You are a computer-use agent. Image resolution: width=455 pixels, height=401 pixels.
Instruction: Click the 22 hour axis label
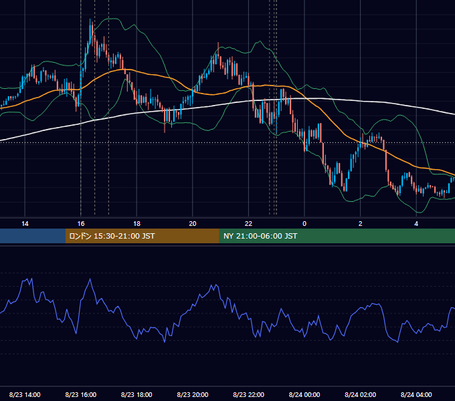[248, 224]
